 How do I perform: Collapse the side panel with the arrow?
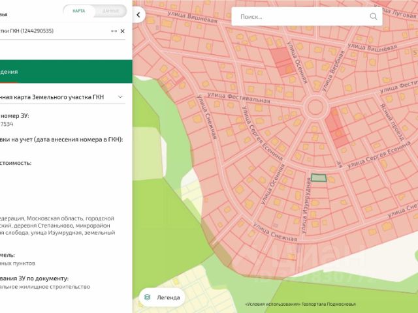138,16
